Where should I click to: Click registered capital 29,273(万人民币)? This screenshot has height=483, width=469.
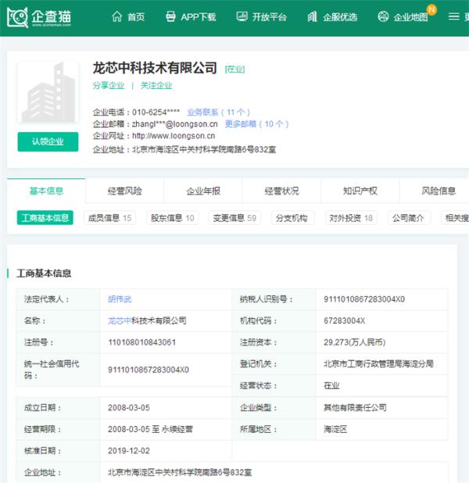coord(354,342)
